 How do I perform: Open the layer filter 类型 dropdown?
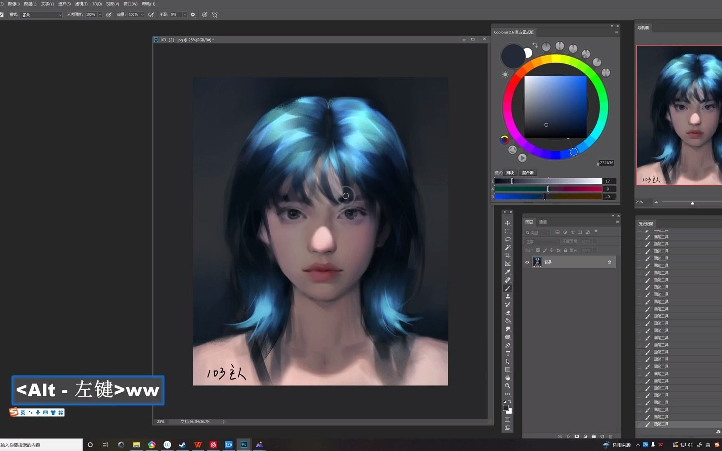tap(538, 232)
